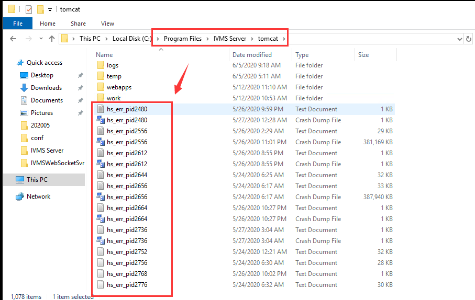The height and width of the screenshot is (300, 475).
Task: Click pin icon next to Desktop
Action: 80,75
